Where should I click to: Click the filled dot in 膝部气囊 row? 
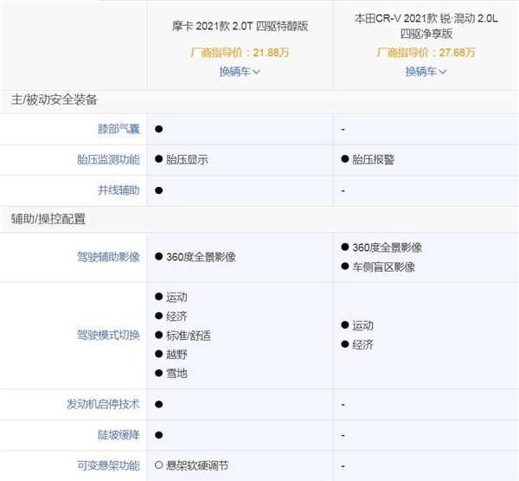tap(159, 129)
